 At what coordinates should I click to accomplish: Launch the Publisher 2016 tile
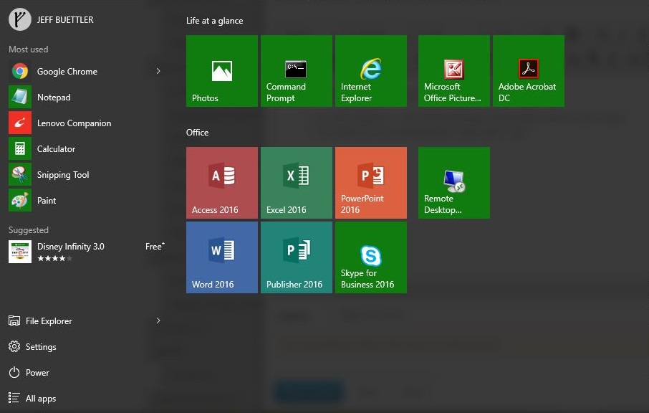pyautogui.click(x=297, y=257)
